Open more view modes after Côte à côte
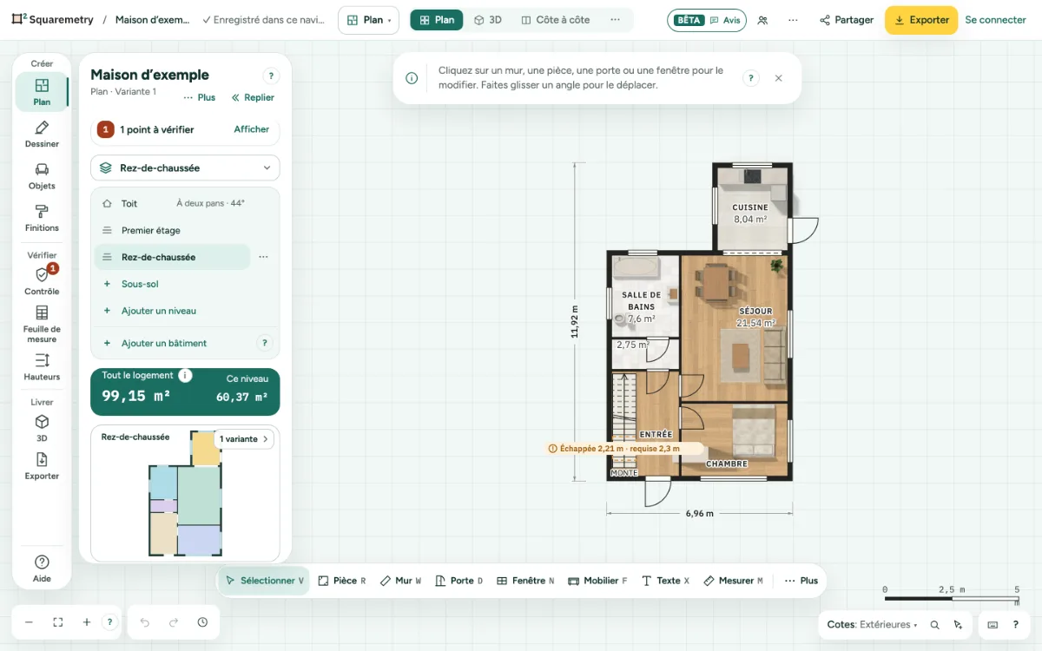Image resolution: width=1042 pixels, height=651 pixels. coord(615,20)
